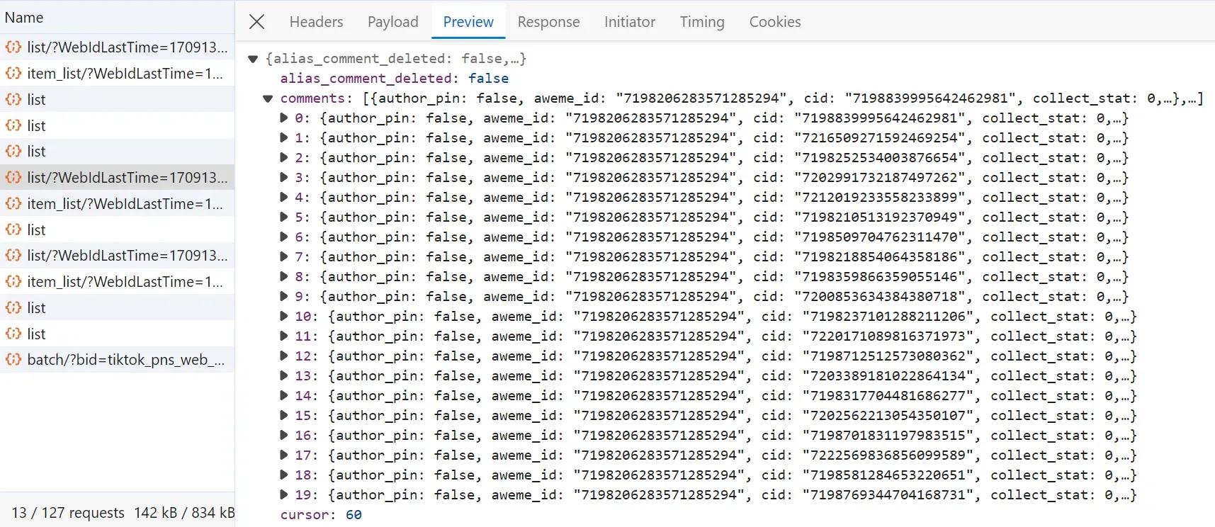Expand comment item 19
This screenshot has width=1215, height=527.
284,494
